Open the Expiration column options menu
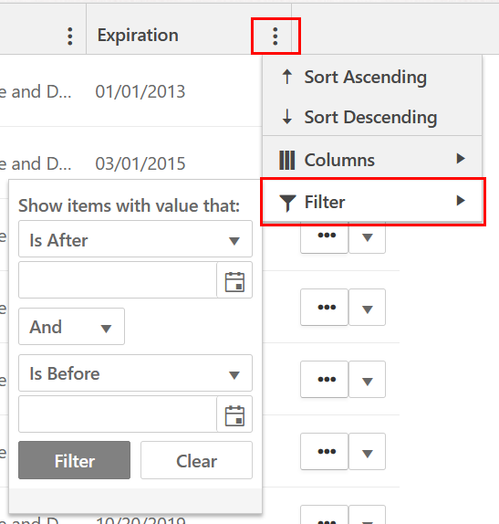The image size is (499, 524). (275, 37)
